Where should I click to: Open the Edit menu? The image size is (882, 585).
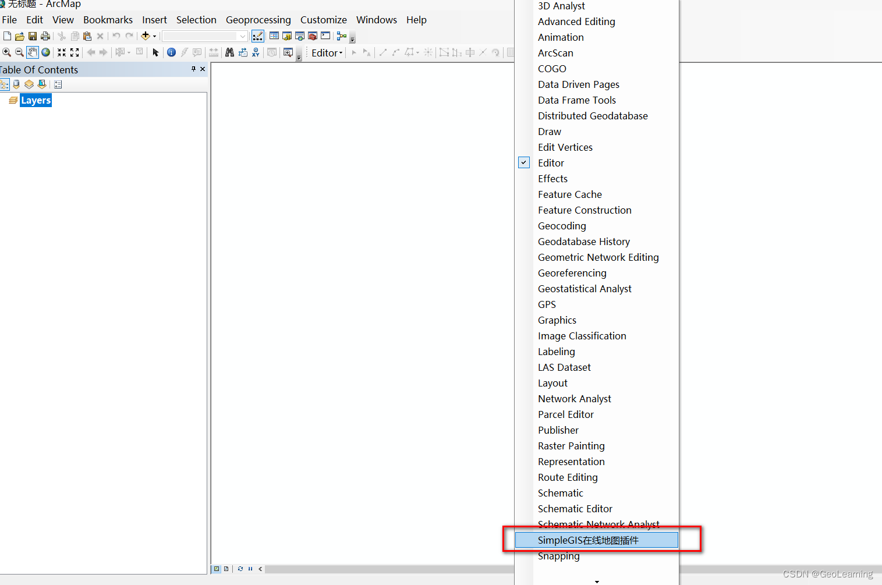click(x=34, y=20)
